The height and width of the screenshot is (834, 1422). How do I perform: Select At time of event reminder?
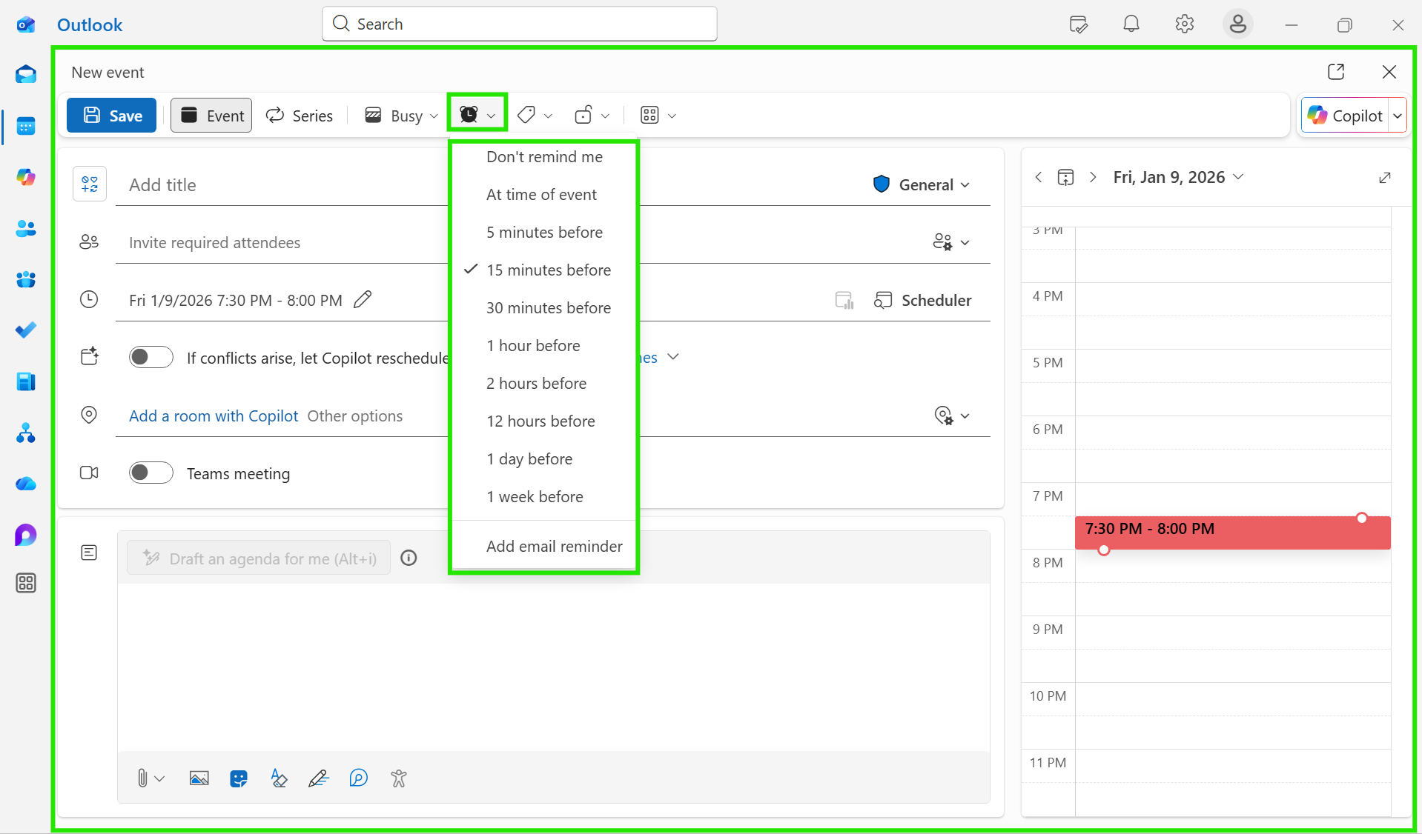coord(543,194)
